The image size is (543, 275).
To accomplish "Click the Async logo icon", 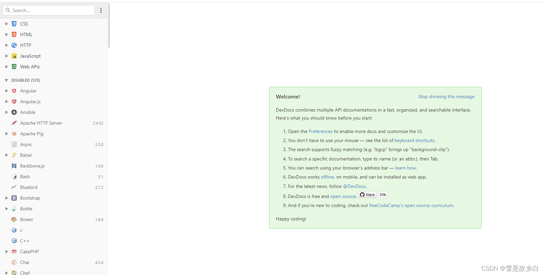I will pos(14,144).
